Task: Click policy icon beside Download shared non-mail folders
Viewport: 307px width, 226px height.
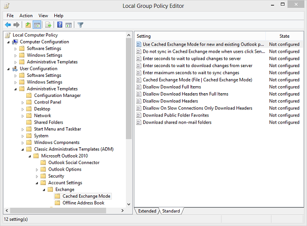Action: click(x=139, y=122)
